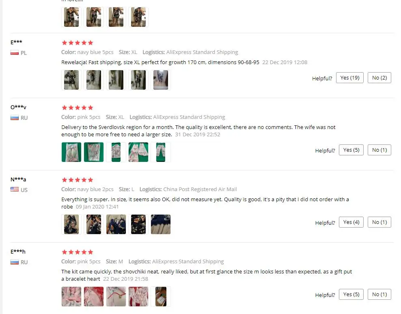Mark O***v review helpful with Yes (5)
401x314 pixels.
point(351,150)
